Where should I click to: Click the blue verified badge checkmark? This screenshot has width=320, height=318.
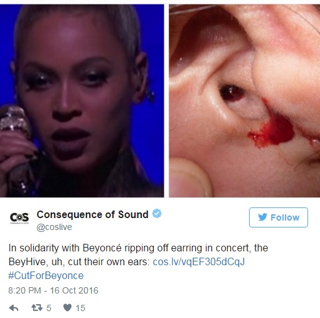pos(157,214)
